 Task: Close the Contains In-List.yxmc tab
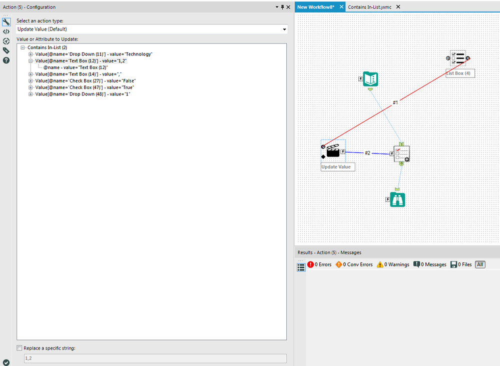pos(398,6)
